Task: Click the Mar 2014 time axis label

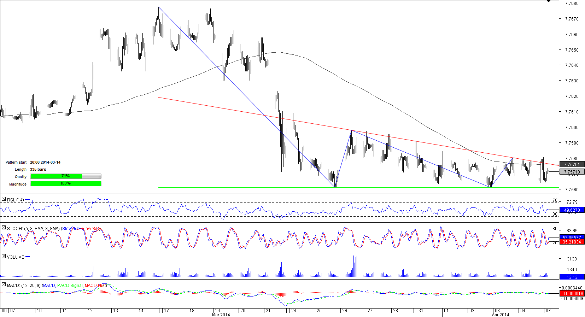Action: click(221, 315)
